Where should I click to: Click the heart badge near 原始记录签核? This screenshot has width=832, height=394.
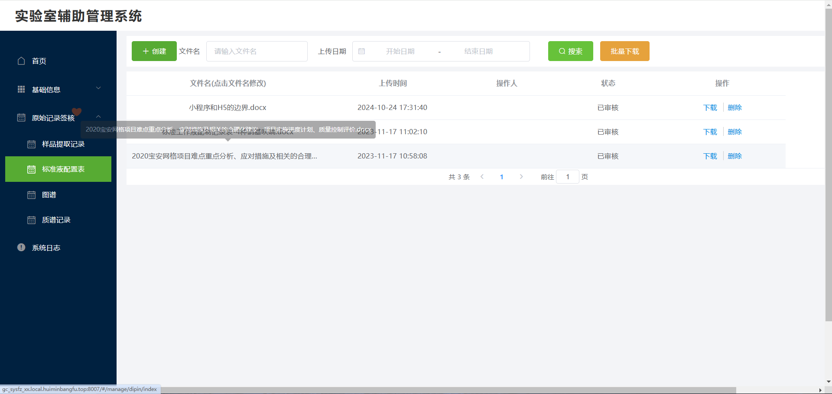click(x=77, y=112)
